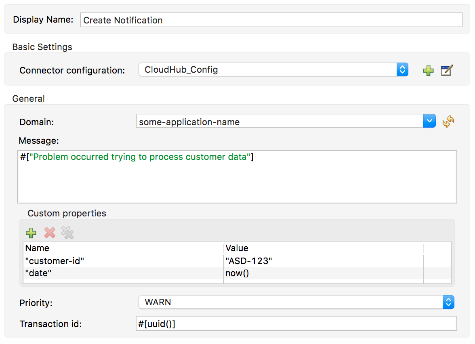The image size is (475, 344).
Task: Add a new custom property
Action: click(31, 233)
